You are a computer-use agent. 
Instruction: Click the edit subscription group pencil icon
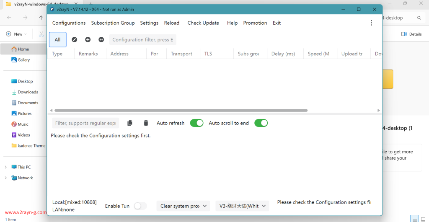click(75, 40)
